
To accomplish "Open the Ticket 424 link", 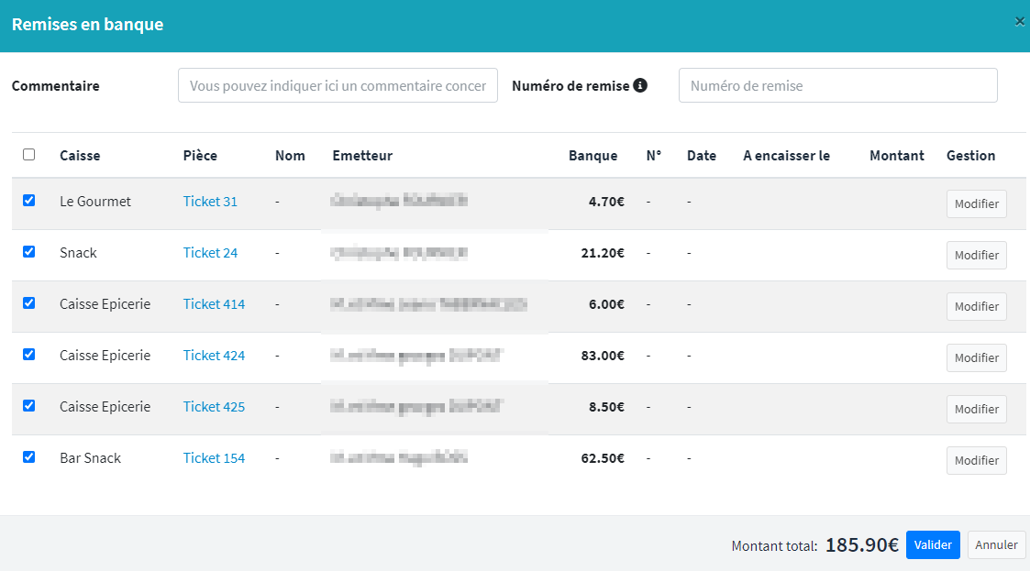I will (x=214, y=356).
